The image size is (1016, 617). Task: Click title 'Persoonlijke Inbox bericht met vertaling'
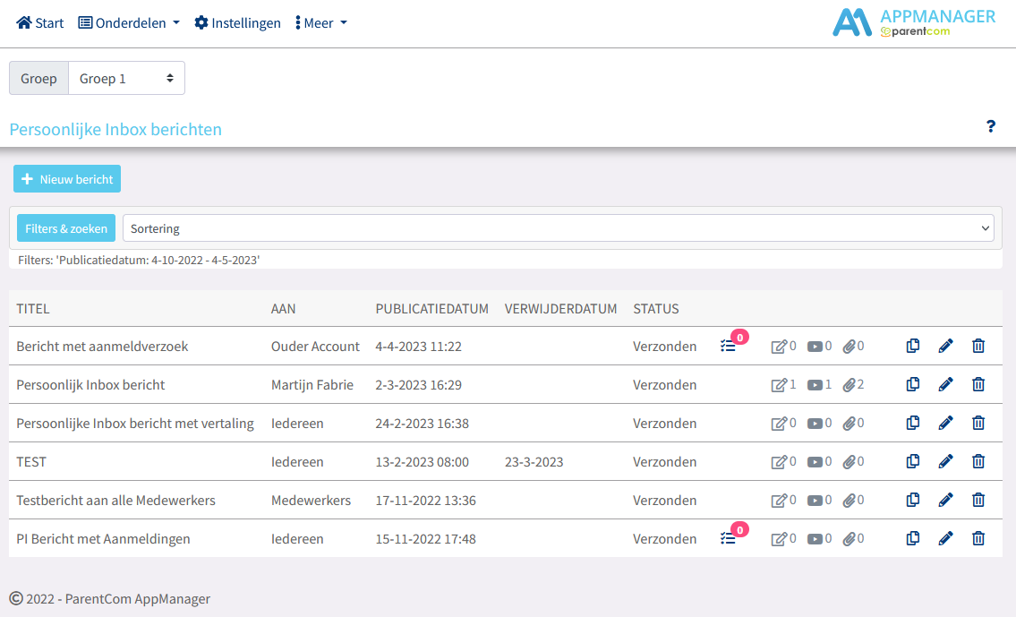tap(135, 424)
